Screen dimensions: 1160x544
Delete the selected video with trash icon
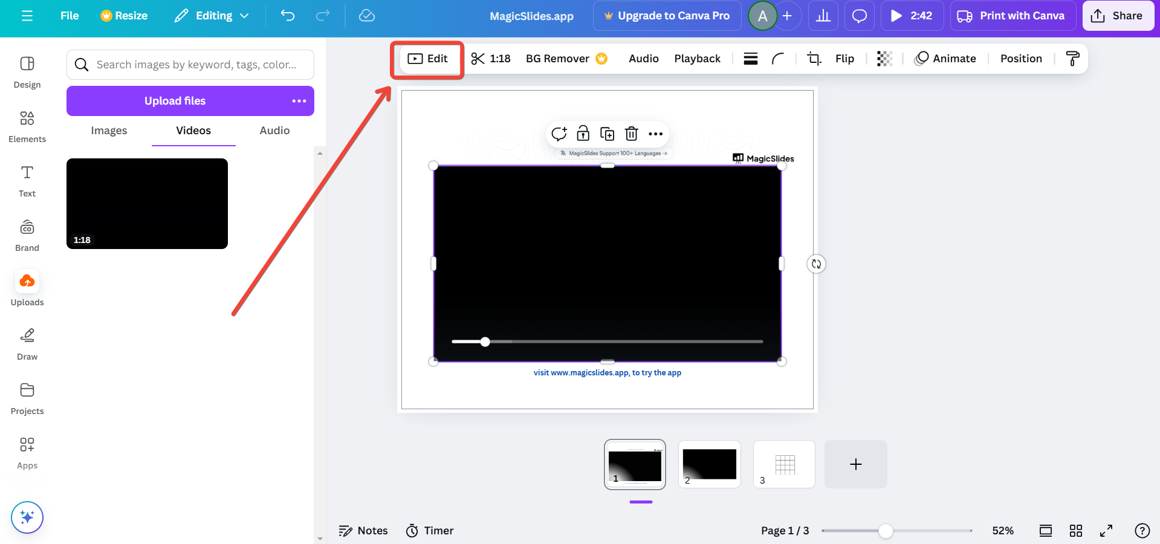[x=631, y=134]
